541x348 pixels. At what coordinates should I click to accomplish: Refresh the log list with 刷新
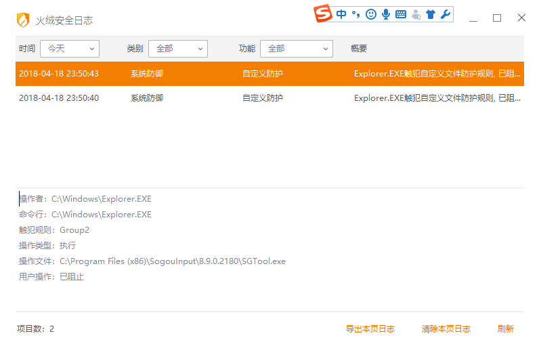click(505, 329)
